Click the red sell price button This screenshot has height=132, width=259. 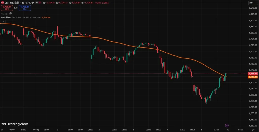(x=6, y=8)
